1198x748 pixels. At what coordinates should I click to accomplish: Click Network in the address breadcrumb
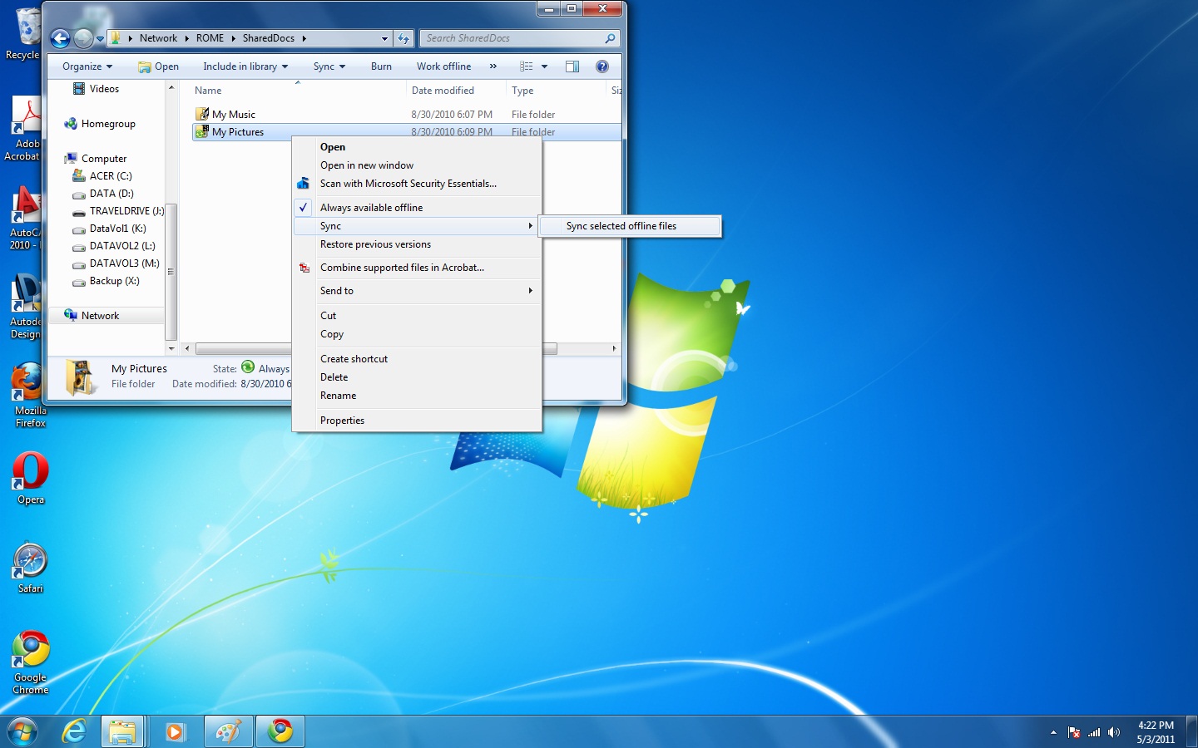pyautogui.click(x=158, y=38)
